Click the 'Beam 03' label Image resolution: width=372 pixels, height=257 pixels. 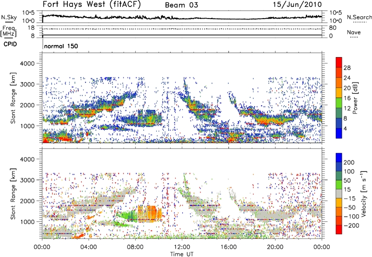click(x=181, y=5)
